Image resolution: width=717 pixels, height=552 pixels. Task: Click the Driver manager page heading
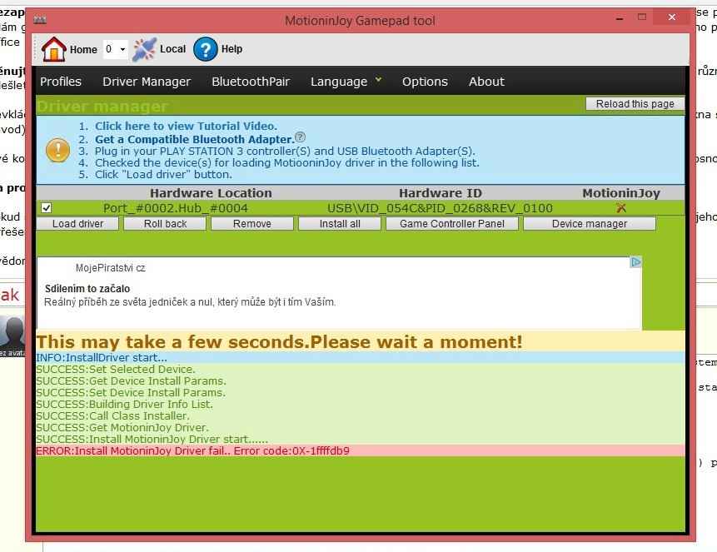(102, 106)
